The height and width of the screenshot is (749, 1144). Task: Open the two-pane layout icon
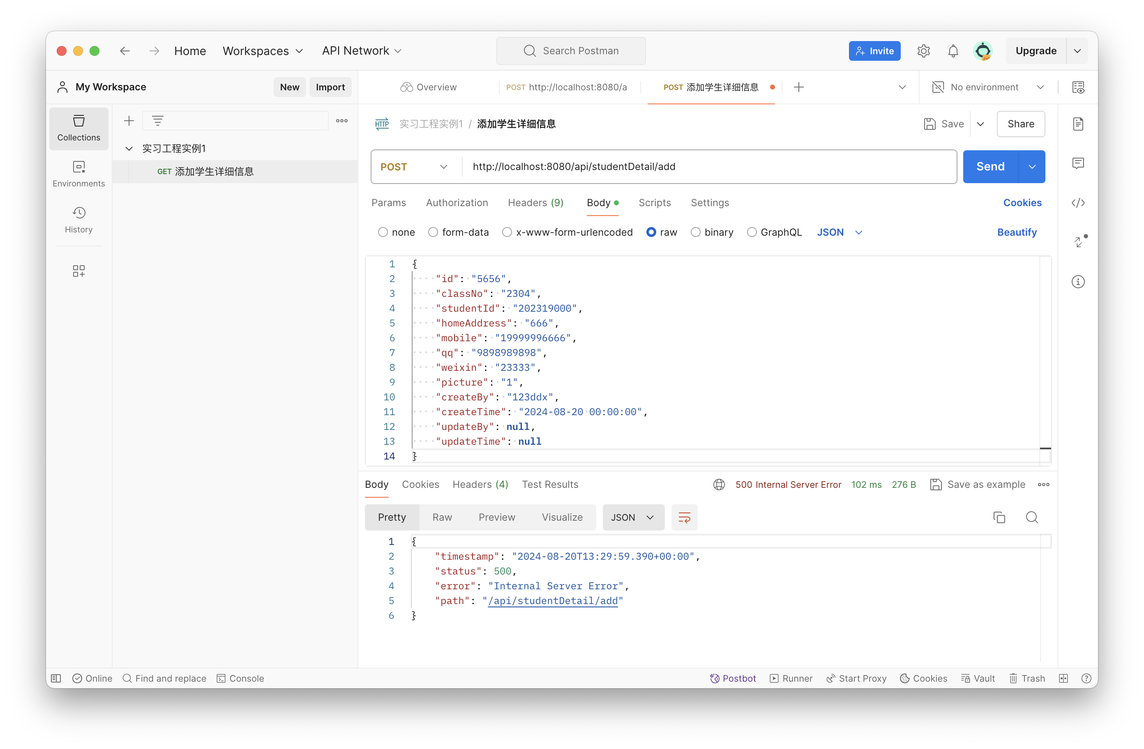point(1063,678)
